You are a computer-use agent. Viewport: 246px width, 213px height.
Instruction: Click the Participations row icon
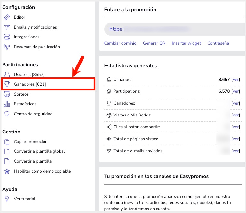pos(109,91)
